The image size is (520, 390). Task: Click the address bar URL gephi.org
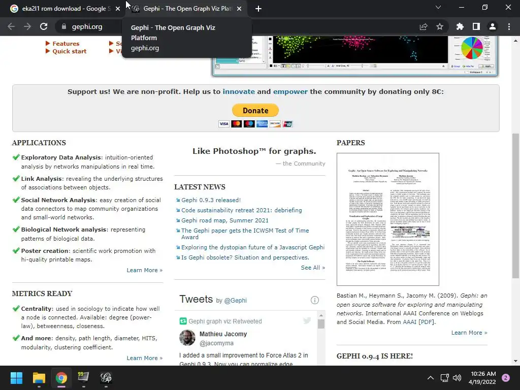(87, 26)
